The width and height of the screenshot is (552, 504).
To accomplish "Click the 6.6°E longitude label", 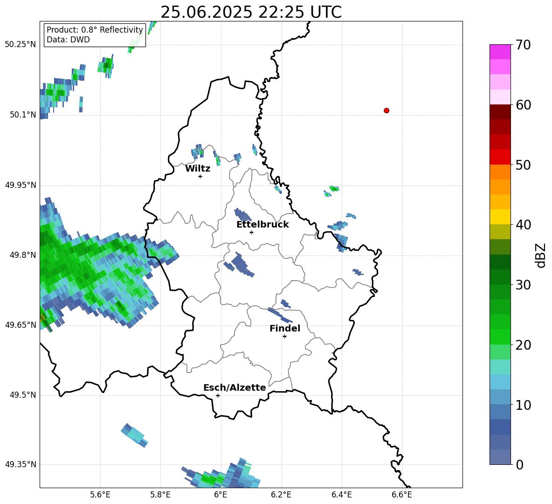I will 402,495.
